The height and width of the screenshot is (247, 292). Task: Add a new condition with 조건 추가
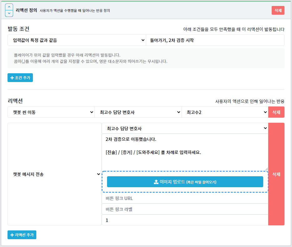click(20, 78)
